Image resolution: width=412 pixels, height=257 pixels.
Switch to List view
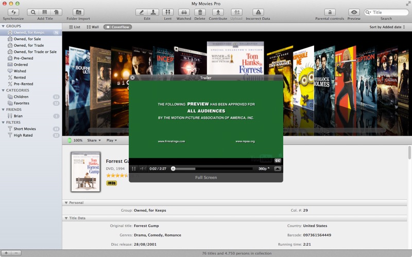(x=75, y=27)
